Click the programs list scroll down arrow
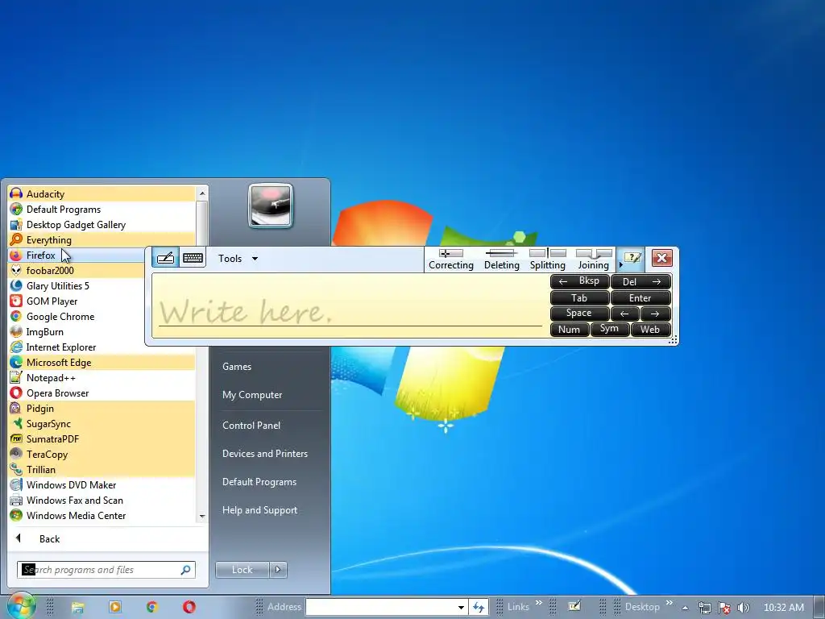 (x=202, y=517)
